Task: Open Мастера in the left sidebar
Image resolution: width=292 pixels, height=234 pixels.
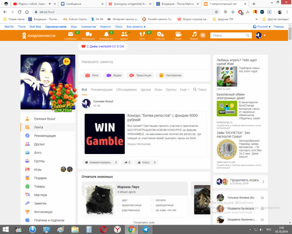Action: coord(48,195)
